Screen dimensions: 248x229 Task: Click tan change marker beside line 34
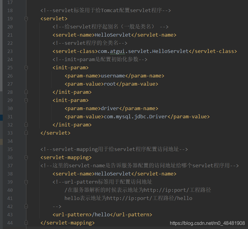pyautogui.click(x=1, y=142)
